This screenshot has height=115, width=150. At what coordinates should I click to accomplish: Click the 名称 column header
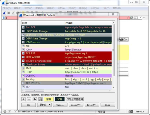click(x=43, y=23)
